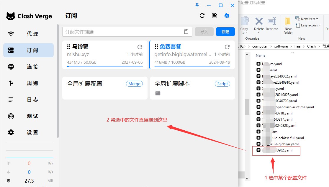
Task: Expand the New item dropdown
Action: click(307, 19)
